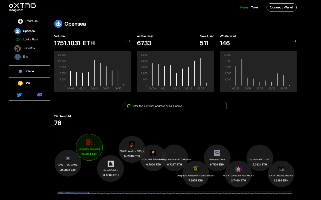This screenshot has height=200, width=321.
Task: Click the YOU THE REAL MVP image
Action: pyautogui.click(x=153, y=153)
